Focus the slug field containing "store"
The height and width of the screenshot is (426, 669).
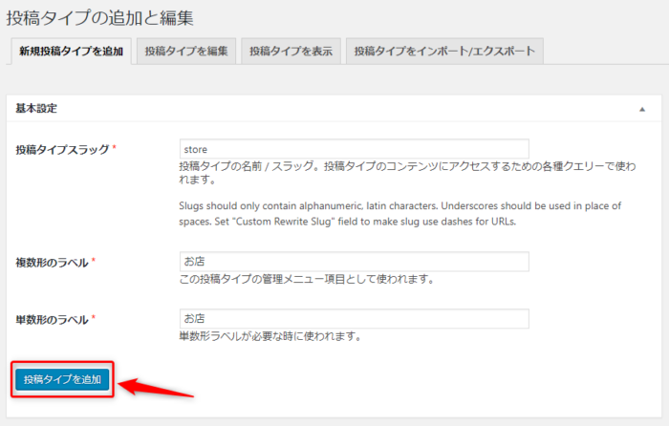(354, 149)
